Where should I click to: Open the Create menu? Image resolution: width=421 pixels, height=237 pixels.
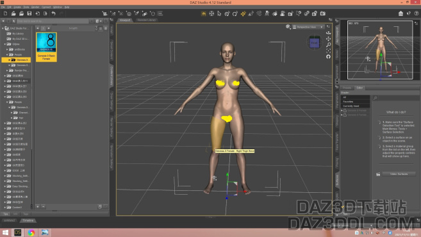click(17, 7)
